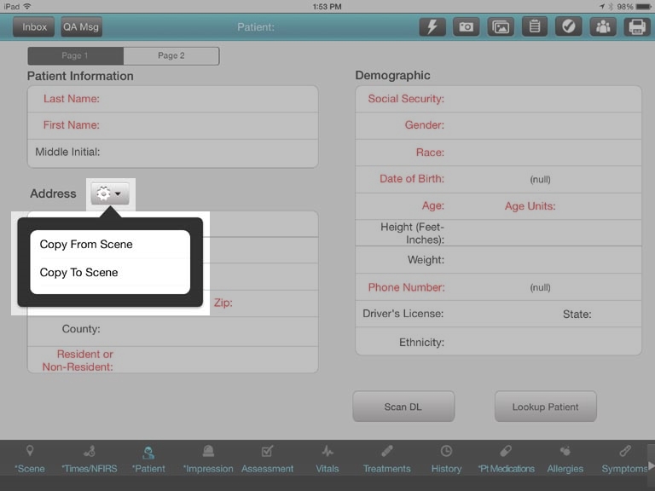
Task: Tap the Last Name field
Action: point(173,100)
